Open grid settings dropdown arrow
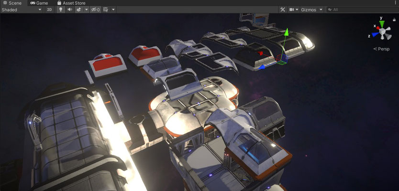 point(113,10)
